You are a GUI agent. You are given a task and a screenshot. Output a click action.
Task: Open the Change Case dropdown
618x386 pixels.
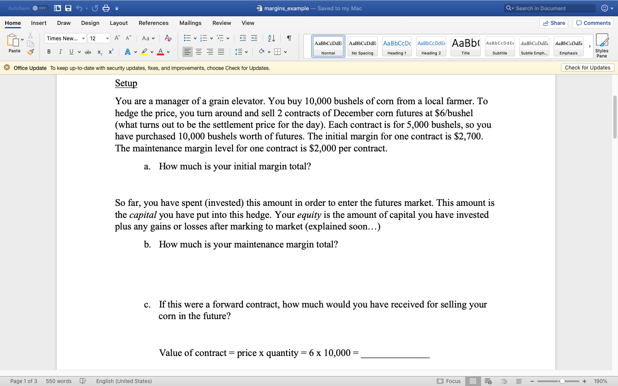148,38
